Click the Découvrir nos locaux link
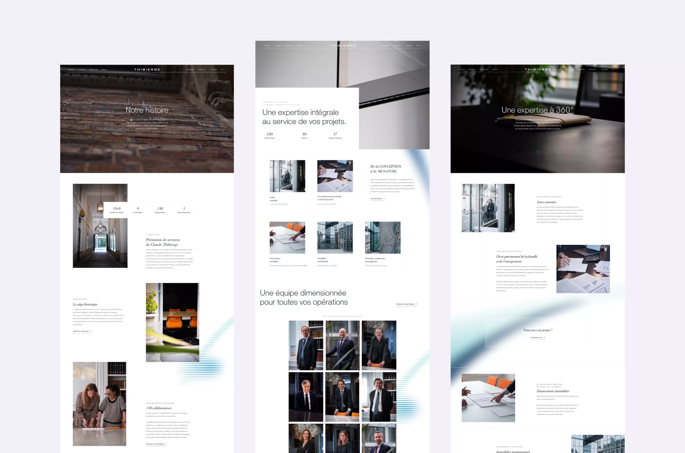Viewport: 685px width, 453px height. point(82,331)
